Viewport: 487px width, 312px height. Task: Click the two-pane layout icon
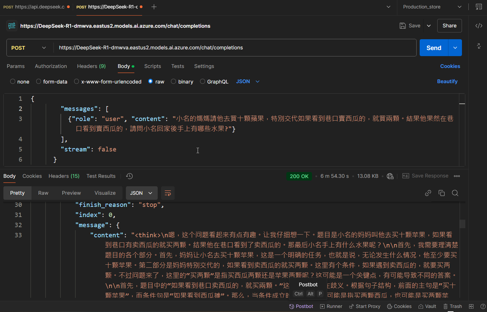click(x=471, y=306)
